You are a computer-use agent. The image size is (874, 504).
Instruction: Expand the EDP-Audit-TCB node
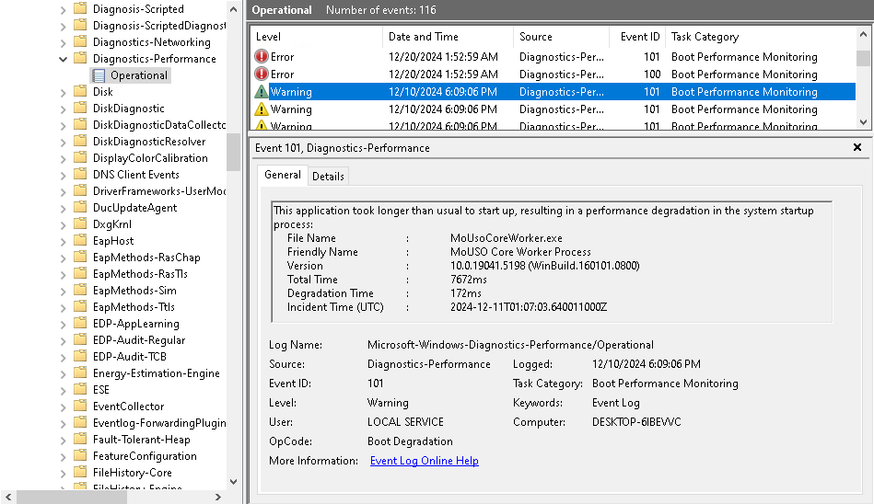[x=63, y=358]
